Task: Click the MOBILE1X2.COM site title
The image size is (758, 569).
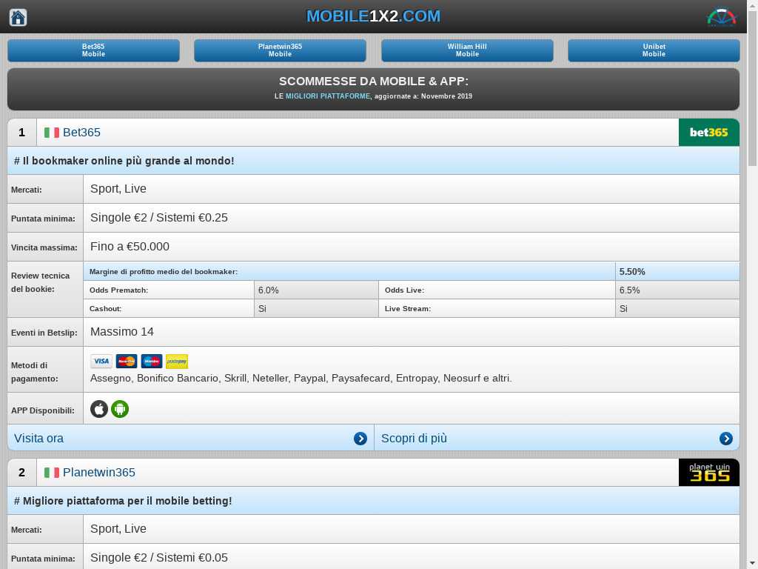Action: tap(373, 16)
